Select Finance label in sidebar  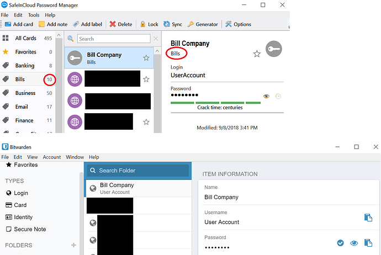click(x=28, y=120)
